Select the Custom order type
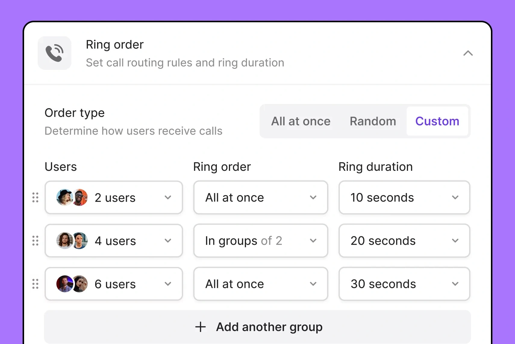 click(x=437, y=121)
